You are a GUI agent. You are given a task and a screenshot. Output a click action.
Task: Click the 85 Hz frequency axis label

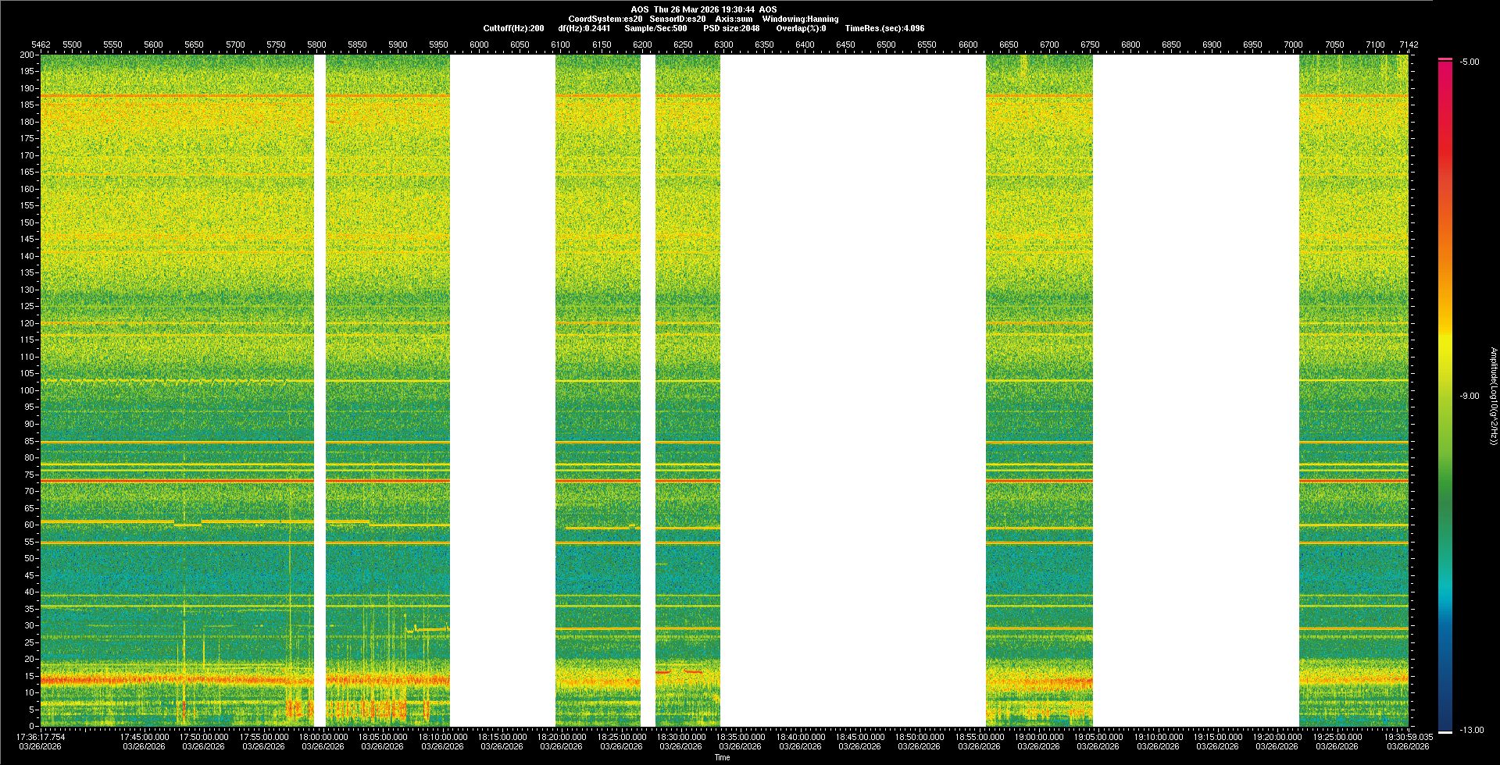pos(30,441)
